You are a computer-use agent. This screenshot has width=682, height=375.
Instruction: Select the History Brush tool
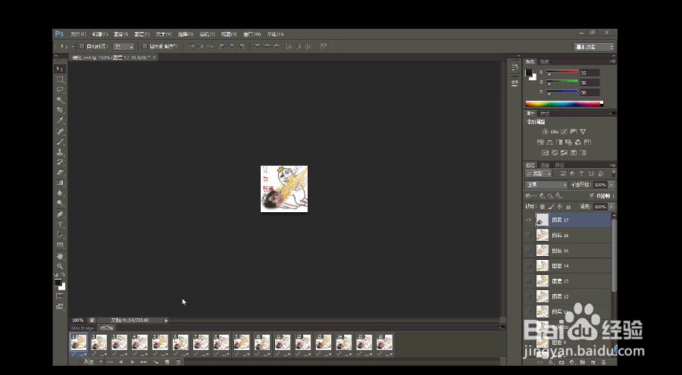(x=60, y=162)
